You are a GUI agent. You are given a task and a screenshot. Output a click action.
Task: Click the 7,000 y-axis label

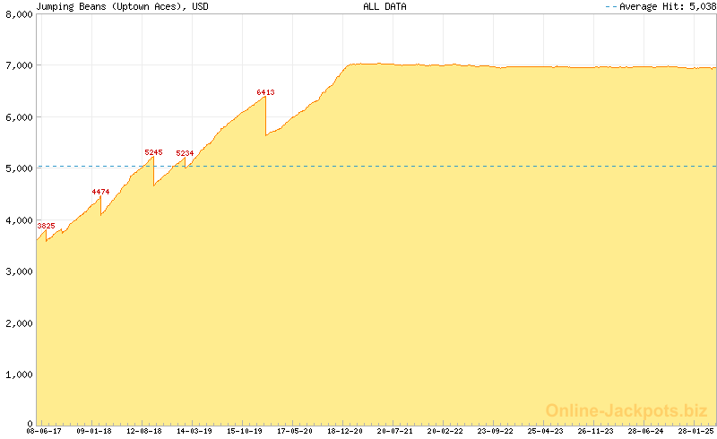point(19,65)
